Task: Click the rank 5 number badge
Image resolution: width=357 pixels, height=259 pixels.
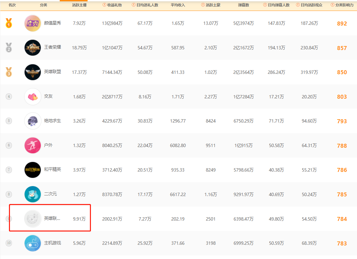Action: 9,121
